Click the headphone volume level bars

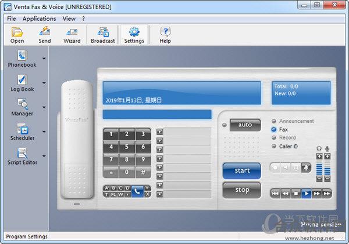tap(319, 167)
